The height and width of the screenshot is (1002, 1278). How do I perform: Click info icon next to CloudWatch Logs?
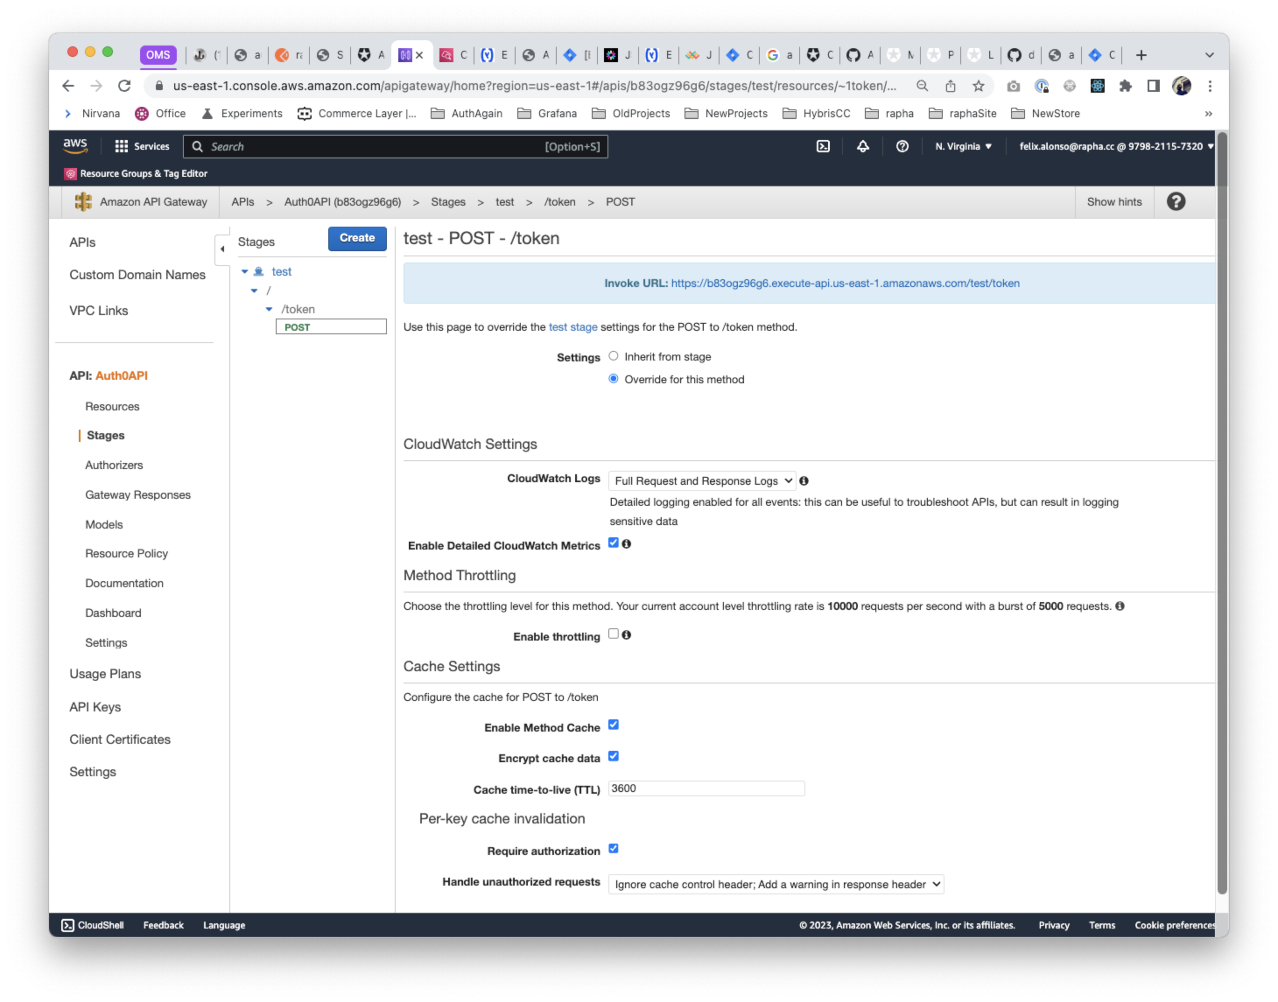(x=804, y=481)
